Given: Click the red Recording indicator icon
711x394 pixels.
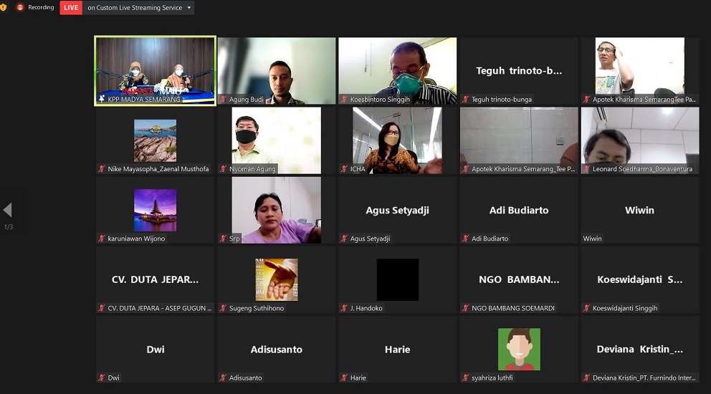Looking at the screenshot, I should coord(20,7).
